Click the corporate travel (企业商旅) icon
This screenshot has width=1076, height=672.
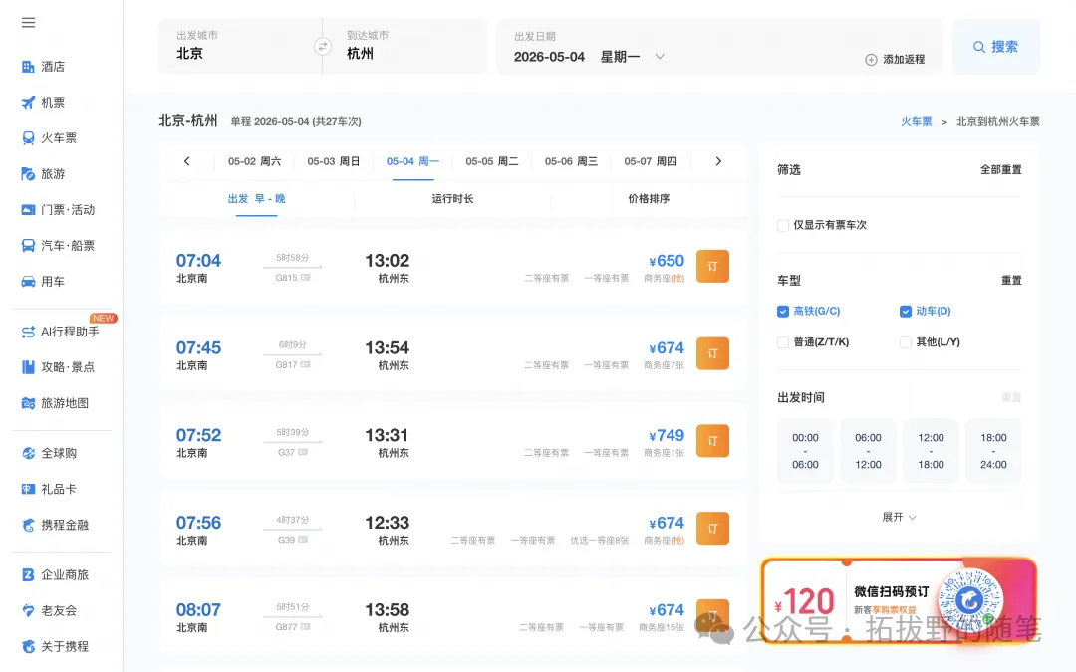28,574
